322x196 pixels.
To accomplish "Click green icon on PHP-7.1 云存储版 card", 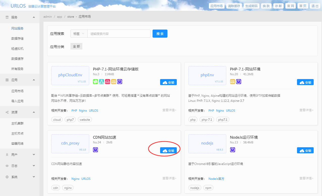I will 95,82.
